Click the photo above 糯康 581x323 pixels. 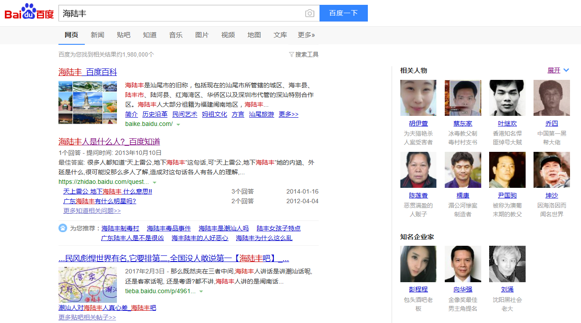[x=463, y=170]
